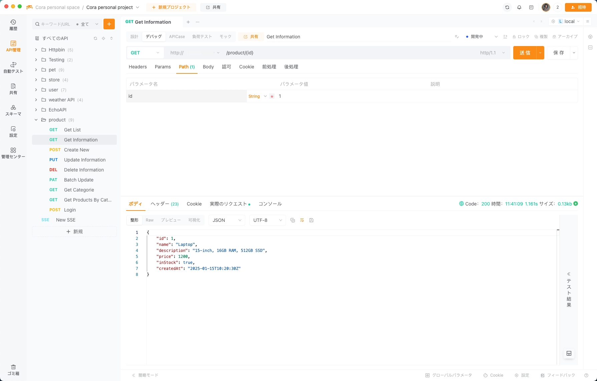
Task: Click the /product/{id} URL field
Action: [x=350, y=53]
